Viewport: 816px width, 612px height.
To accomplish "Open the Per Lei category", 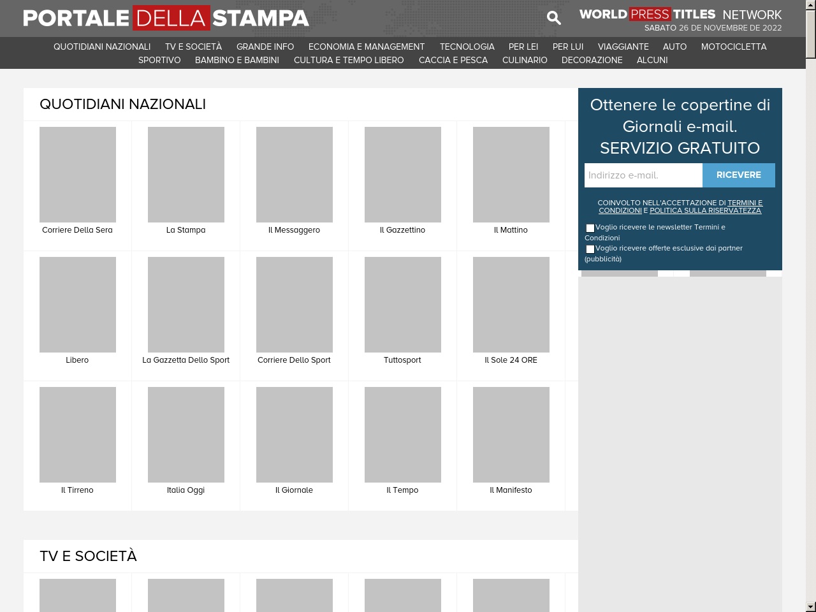I will (523, 47).
